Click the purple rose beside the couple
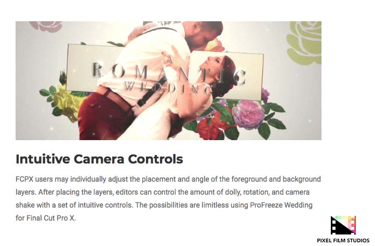Viewport: 375px width, 246px height. 248,114
